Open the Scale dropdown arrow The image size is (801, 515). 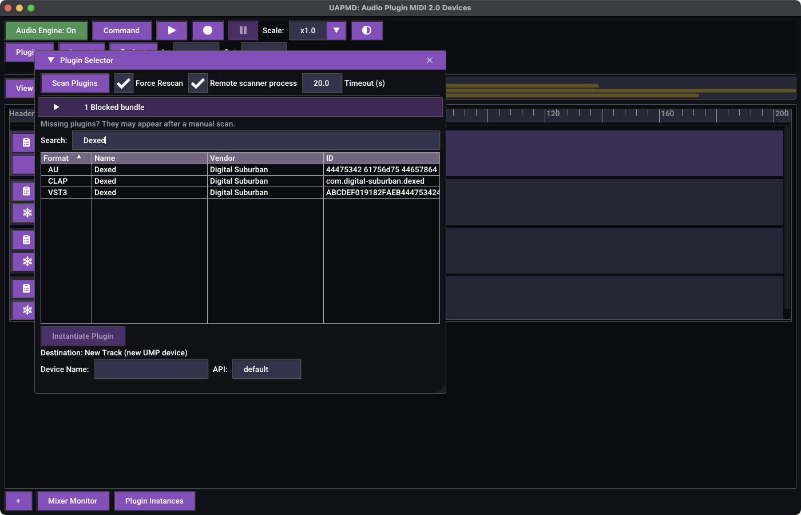pos(336,30)
